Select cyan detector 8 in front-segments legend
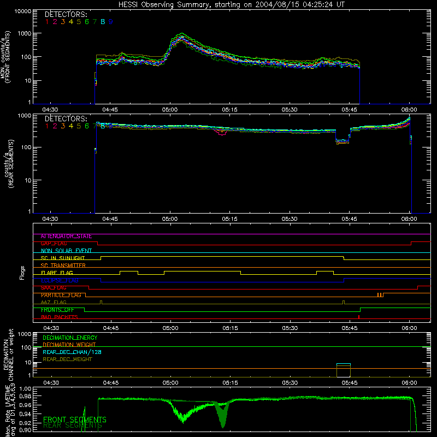 103,22
